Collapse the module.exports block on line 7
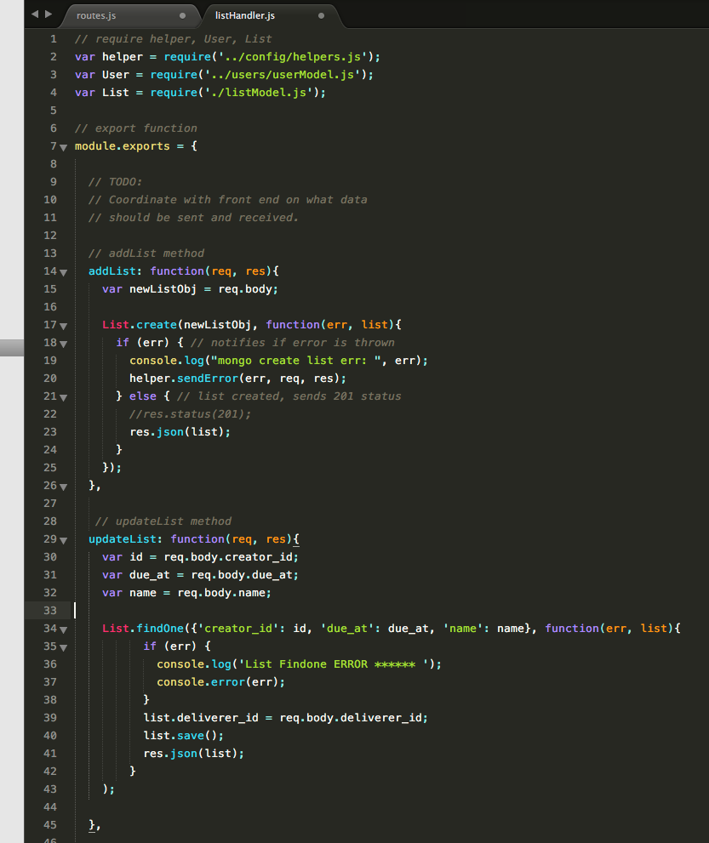Image resolution: width=709 pixels, height=843 pixels. (62, 145)
